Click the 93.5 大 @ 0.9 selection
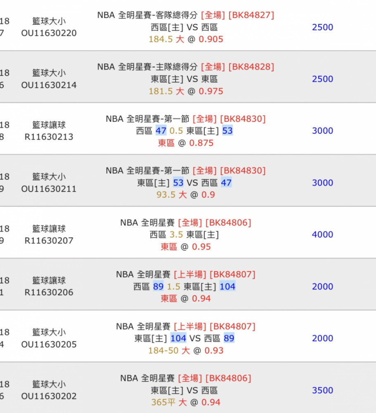This screenshot has height=413, width=376. click(186, 195)
